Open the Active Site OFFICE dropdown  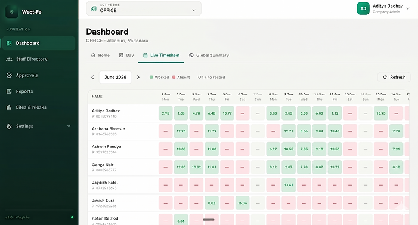(x=144, y=8)
